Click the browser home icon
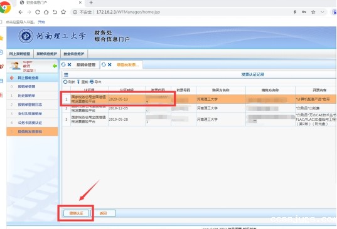337x229 pixels. click(46, 12)
